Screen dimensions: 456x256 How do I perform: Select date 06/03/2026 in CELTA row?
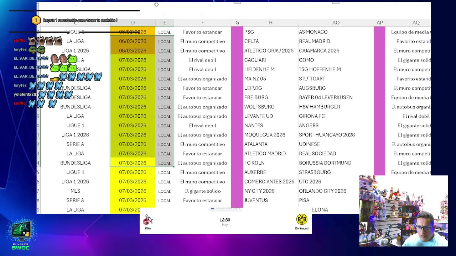pos(133,41)
